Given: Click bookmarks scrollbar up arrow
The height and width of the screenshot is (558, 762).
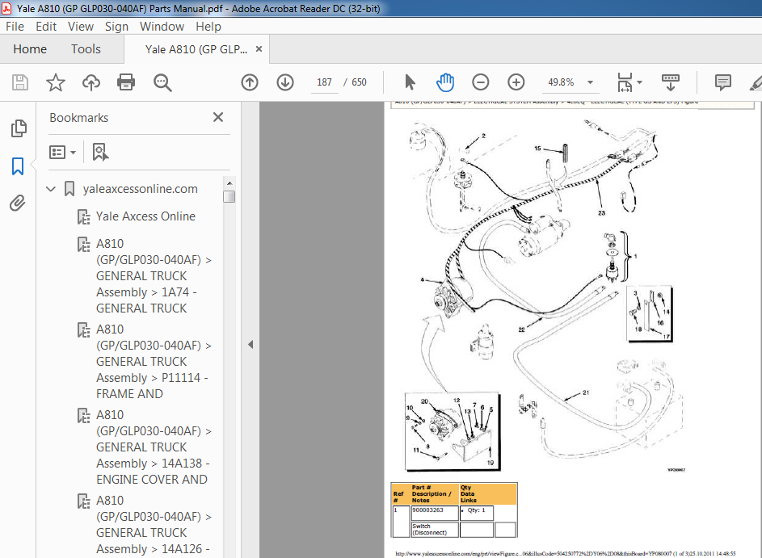Looking at the screenshot, I should tap(229, 183).
